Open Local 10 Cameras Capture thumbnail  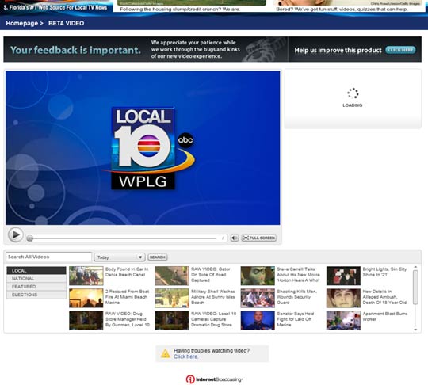tap(172, 321)
